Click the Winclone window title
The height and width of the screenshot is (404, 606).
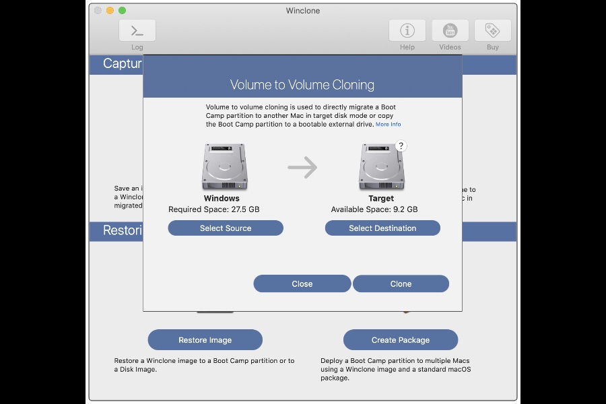click(x=303, y=11)
